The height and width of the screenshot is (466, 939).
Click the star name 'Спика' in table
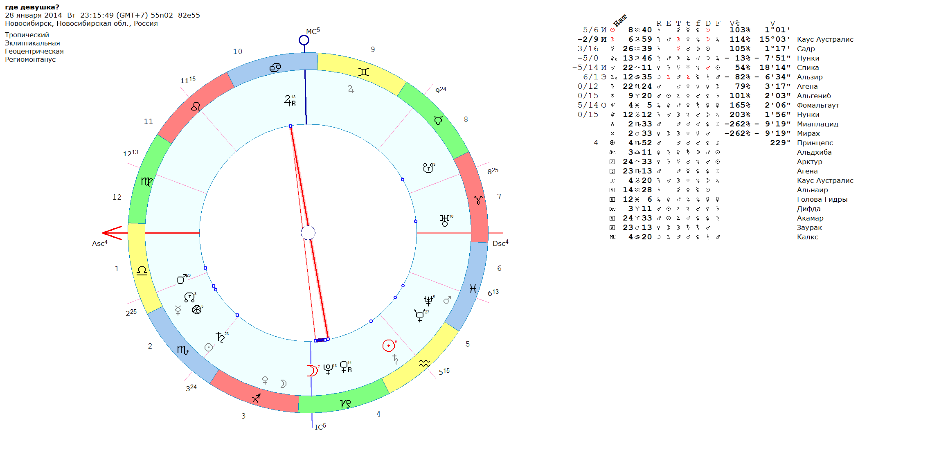808,68
